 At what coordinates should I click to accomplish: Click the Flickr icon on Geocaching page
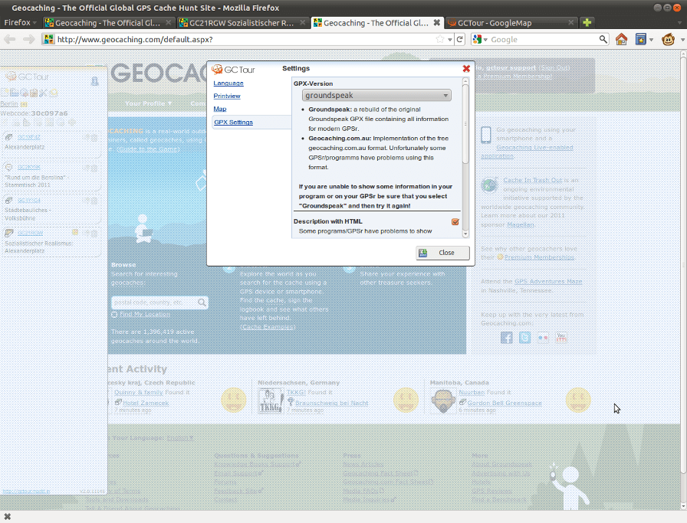pyautogui.click(x=543, y=338)
